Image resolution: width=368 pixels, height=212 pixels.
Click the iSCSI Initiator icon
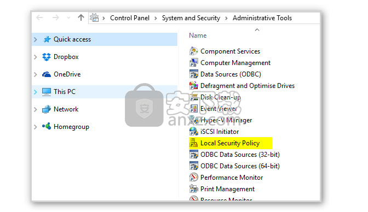[x=194, y=132]
